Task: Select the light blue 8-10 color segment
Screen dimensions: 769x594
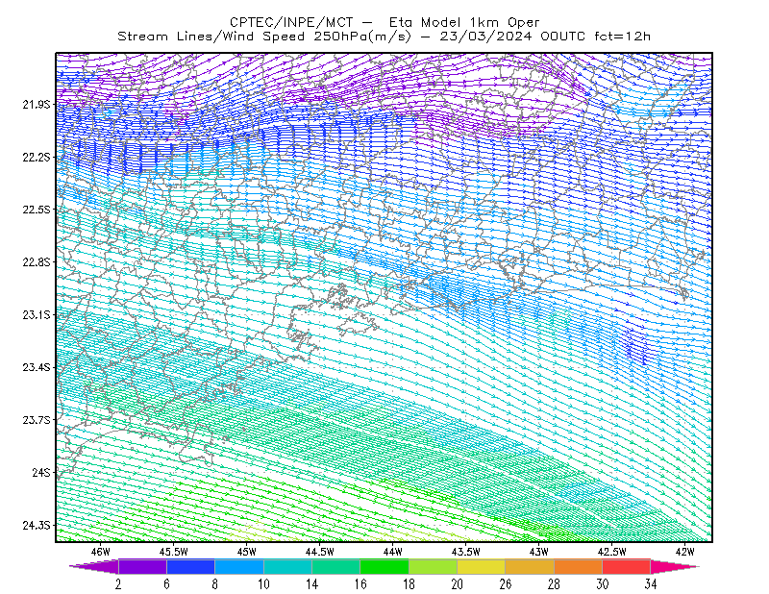Action: 239,566
